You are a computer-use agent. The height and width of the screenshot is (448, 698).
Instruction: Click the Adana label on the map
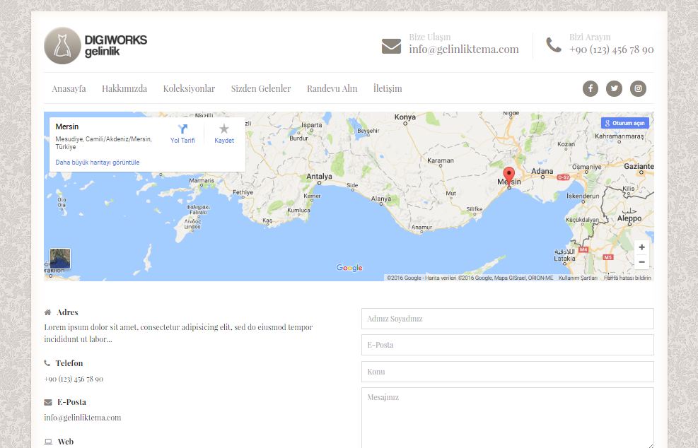click(542, 171)
